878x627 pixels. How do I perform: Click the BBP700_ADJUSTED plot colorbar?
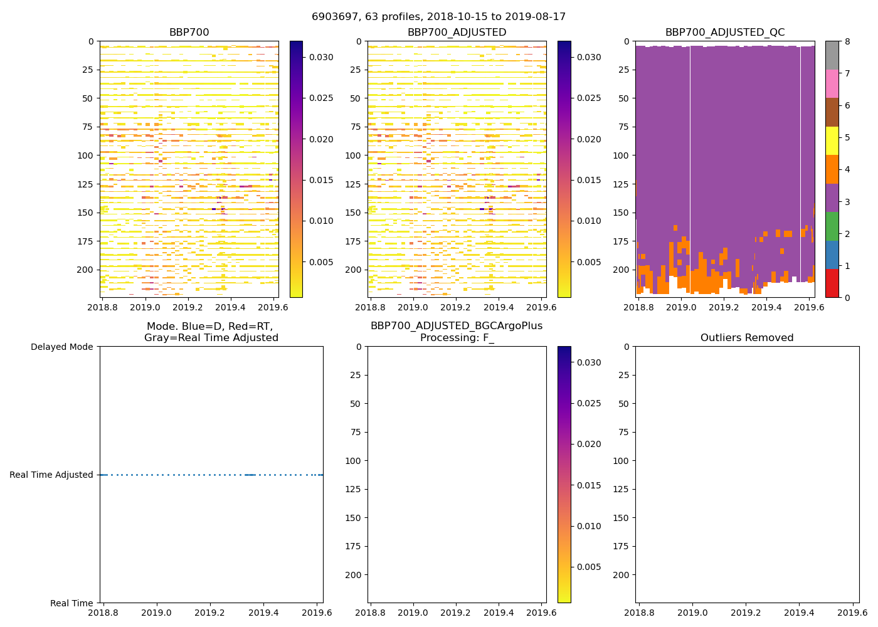(x=564, y=169)
